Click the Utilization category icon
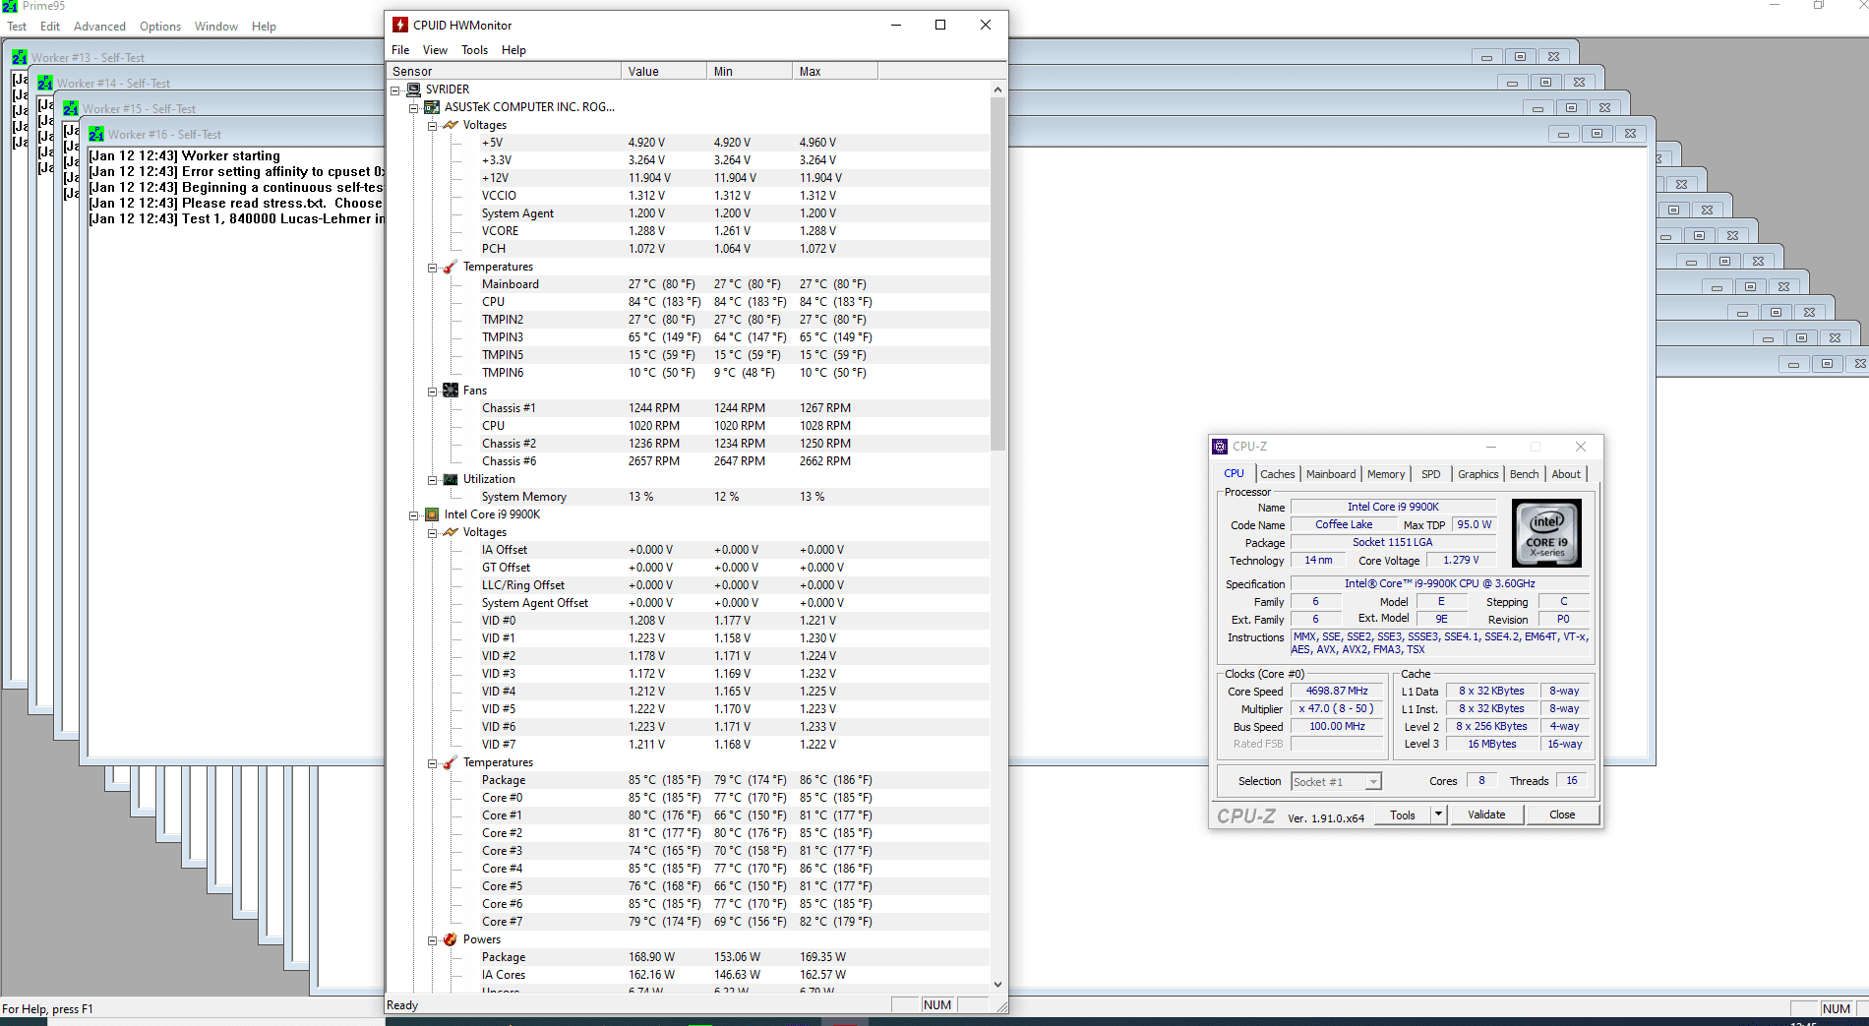 451,479
